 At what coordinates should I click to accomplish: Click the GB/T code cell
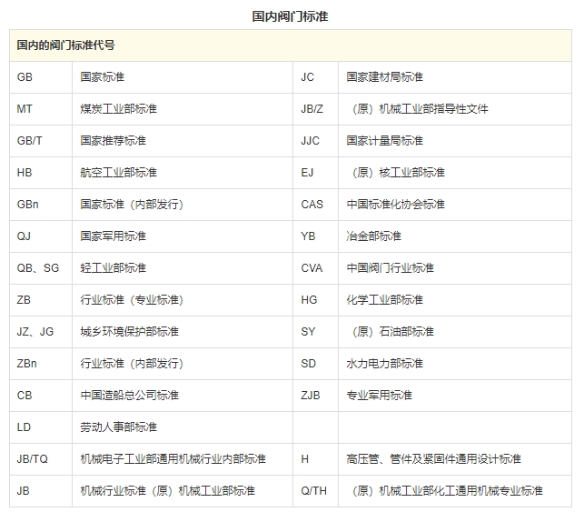(41, 141)
